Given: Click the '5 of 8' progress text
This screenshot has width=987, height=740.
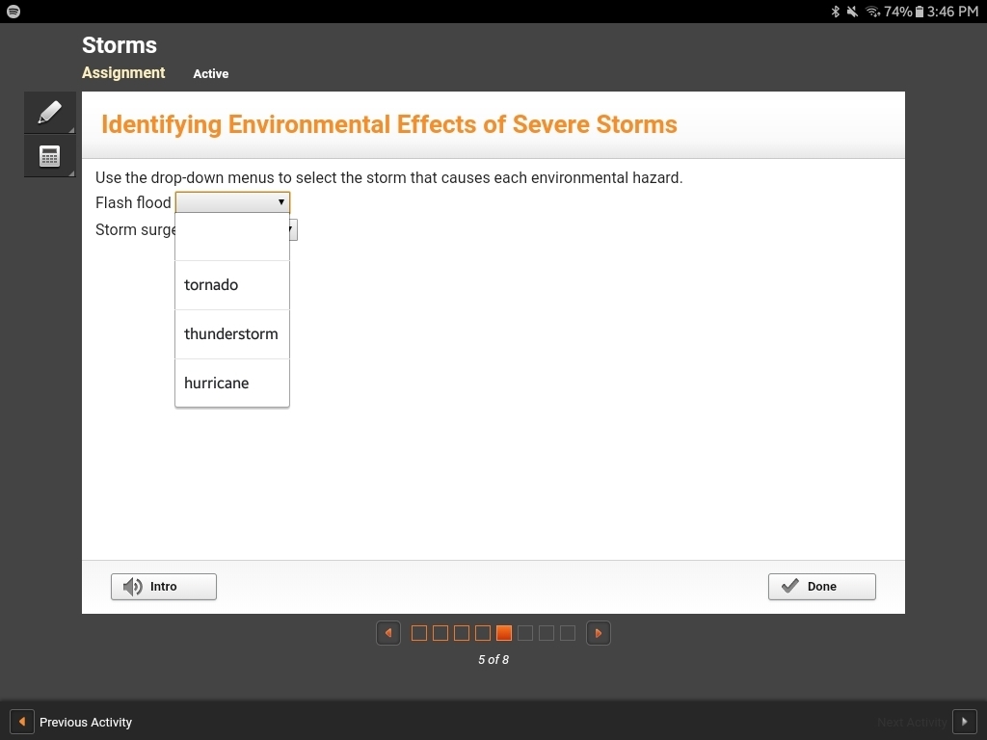Looking at the screenshot, I should 493,659.
